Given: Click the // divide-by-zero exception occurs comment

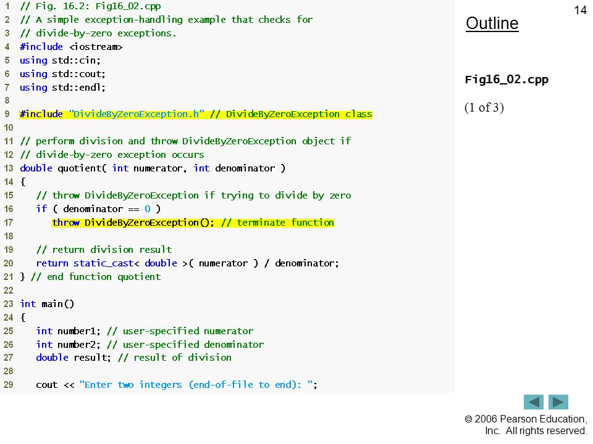Looking at the screenshot, I should 112,155.
